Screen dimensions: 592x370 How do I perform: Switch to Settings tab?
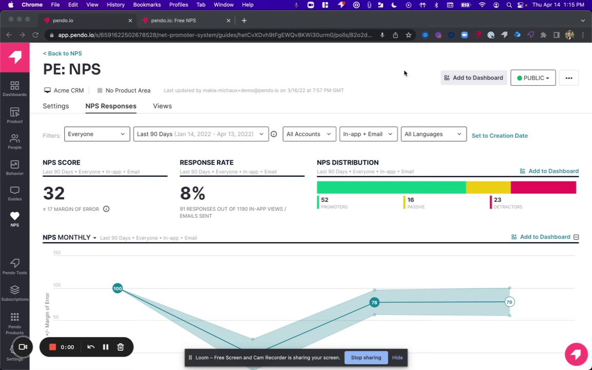click(56, 106)
